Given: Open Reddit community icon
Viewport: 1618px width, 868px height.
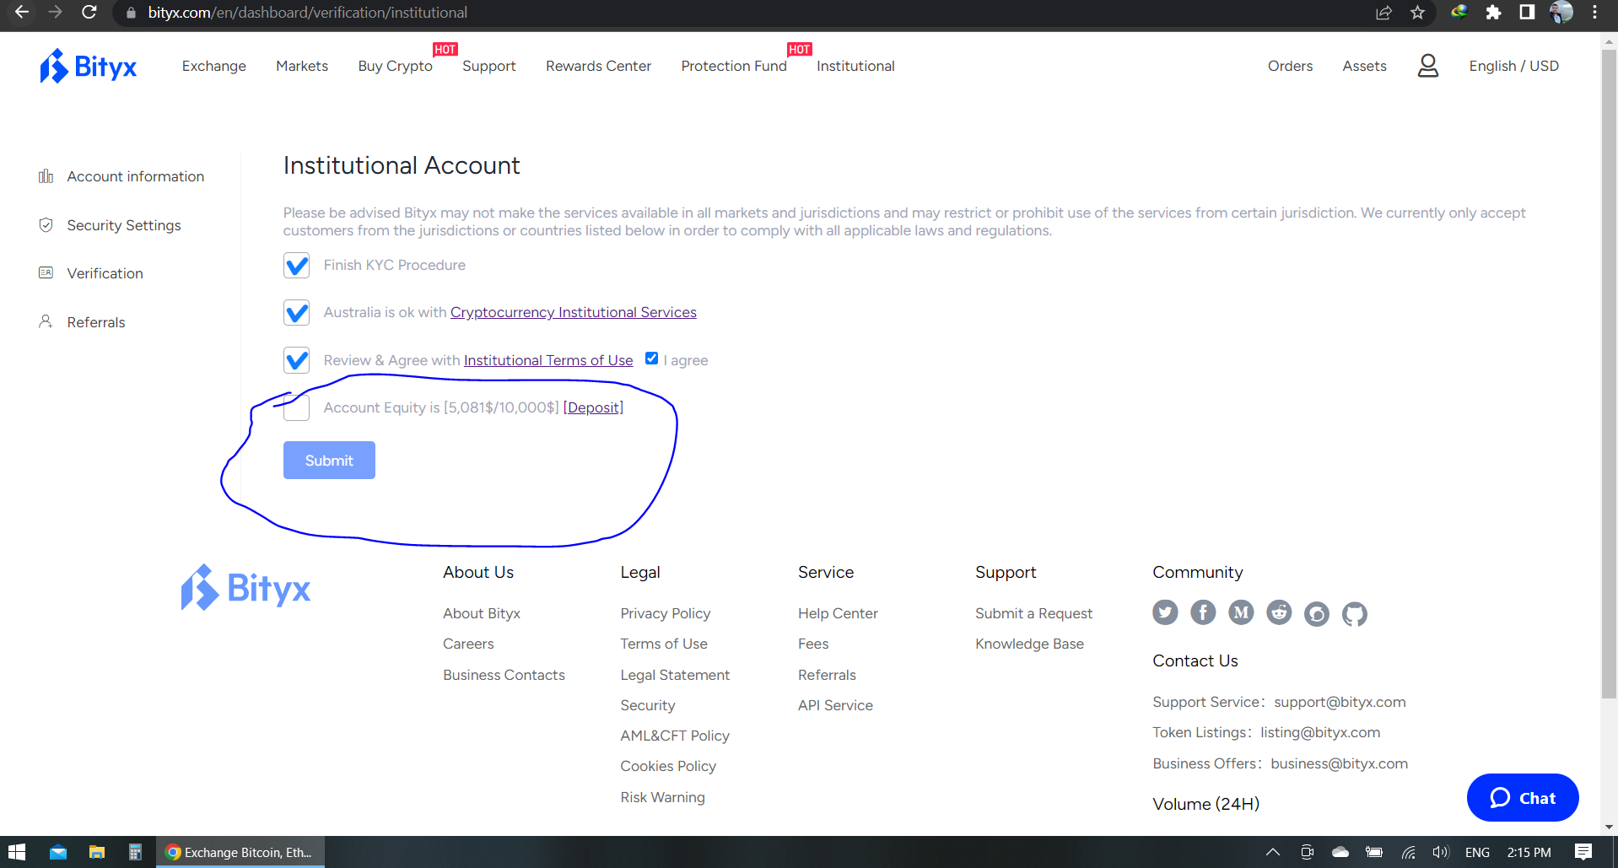Looking at the screenshot, I should tap(1279, 613).
